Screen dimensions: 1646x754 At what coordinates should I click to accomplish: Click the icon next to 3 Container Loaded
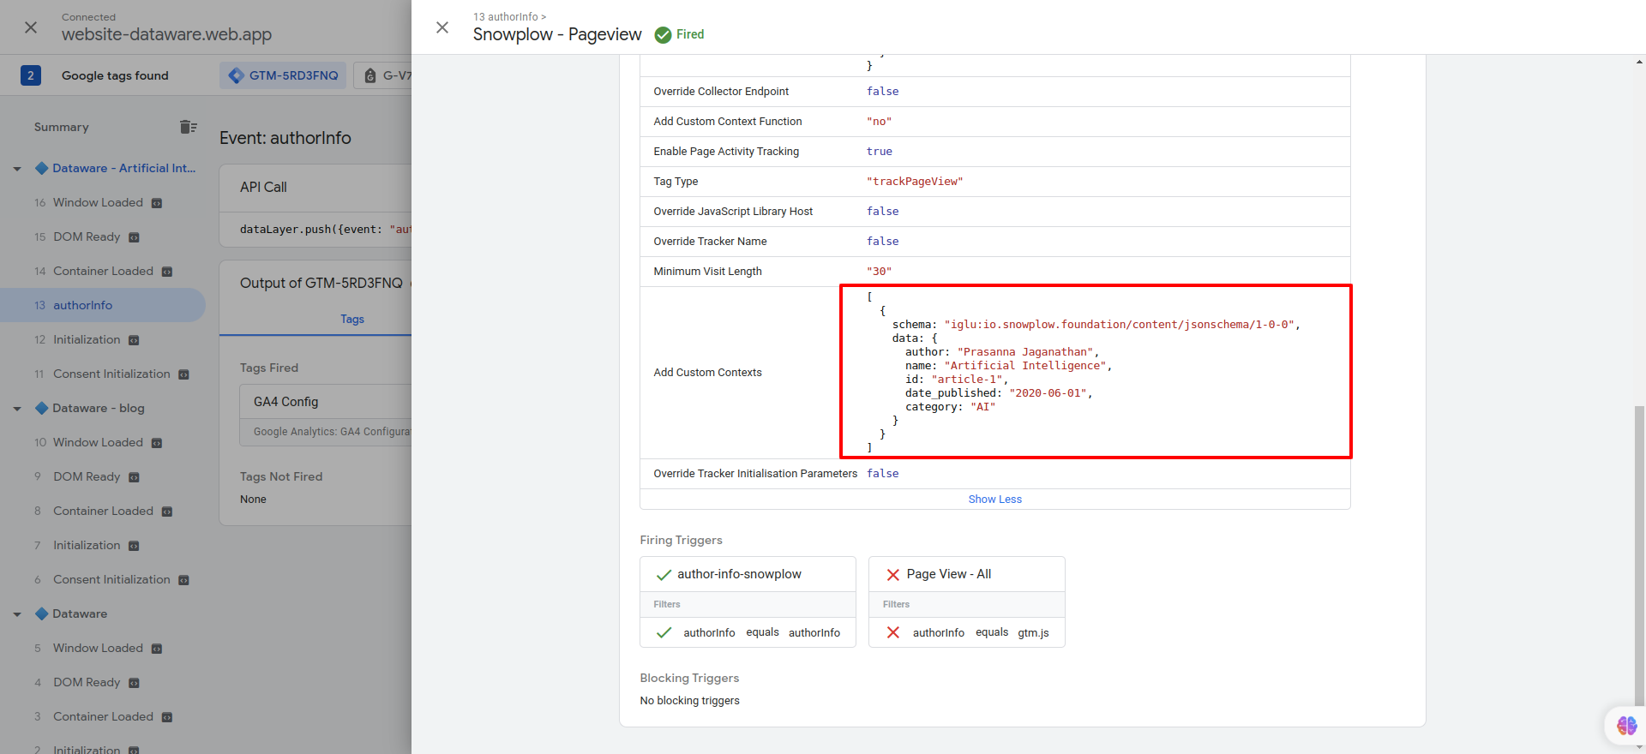tap(167, 717)
